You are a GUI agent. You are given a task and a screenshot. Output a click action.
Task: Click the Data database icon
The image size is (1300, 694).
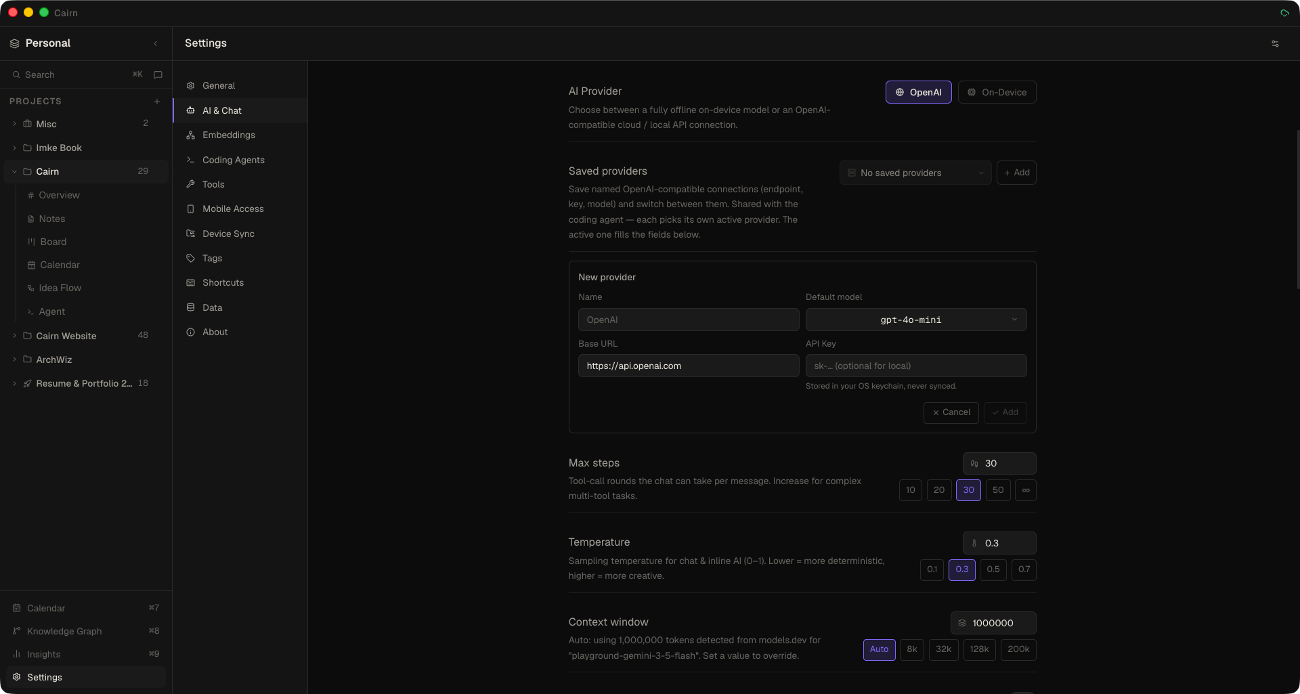191,307
